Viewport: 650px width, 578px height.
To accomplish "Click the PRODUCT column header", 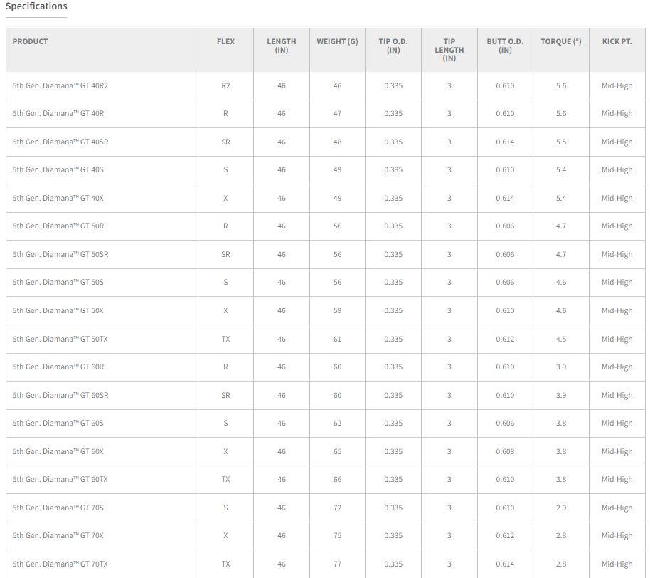I will click(30, 41).
